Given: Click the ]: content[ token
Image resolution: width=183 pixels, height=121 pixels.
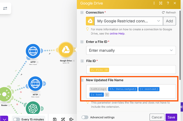Looking at the screenshot, I should tap(149, 89).
